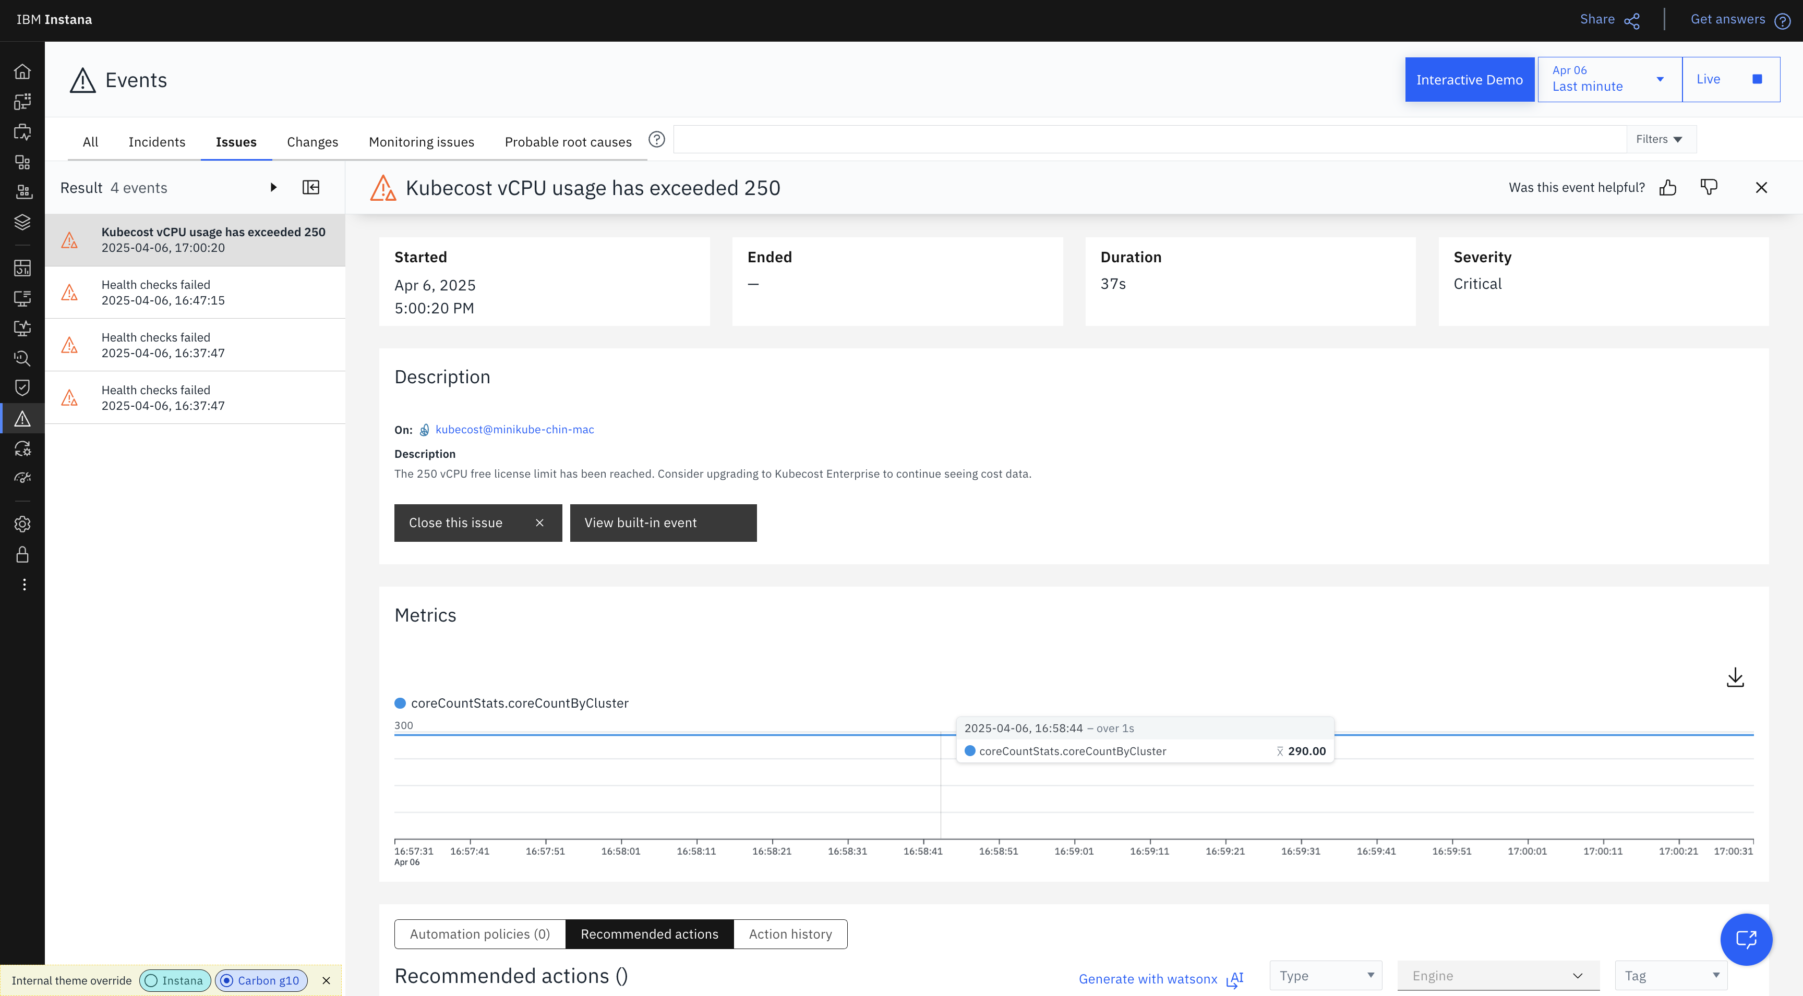Screen dimensions: 1803x996
Task: Select the Automation policies (0) tab
Action: tap(479, 934)
